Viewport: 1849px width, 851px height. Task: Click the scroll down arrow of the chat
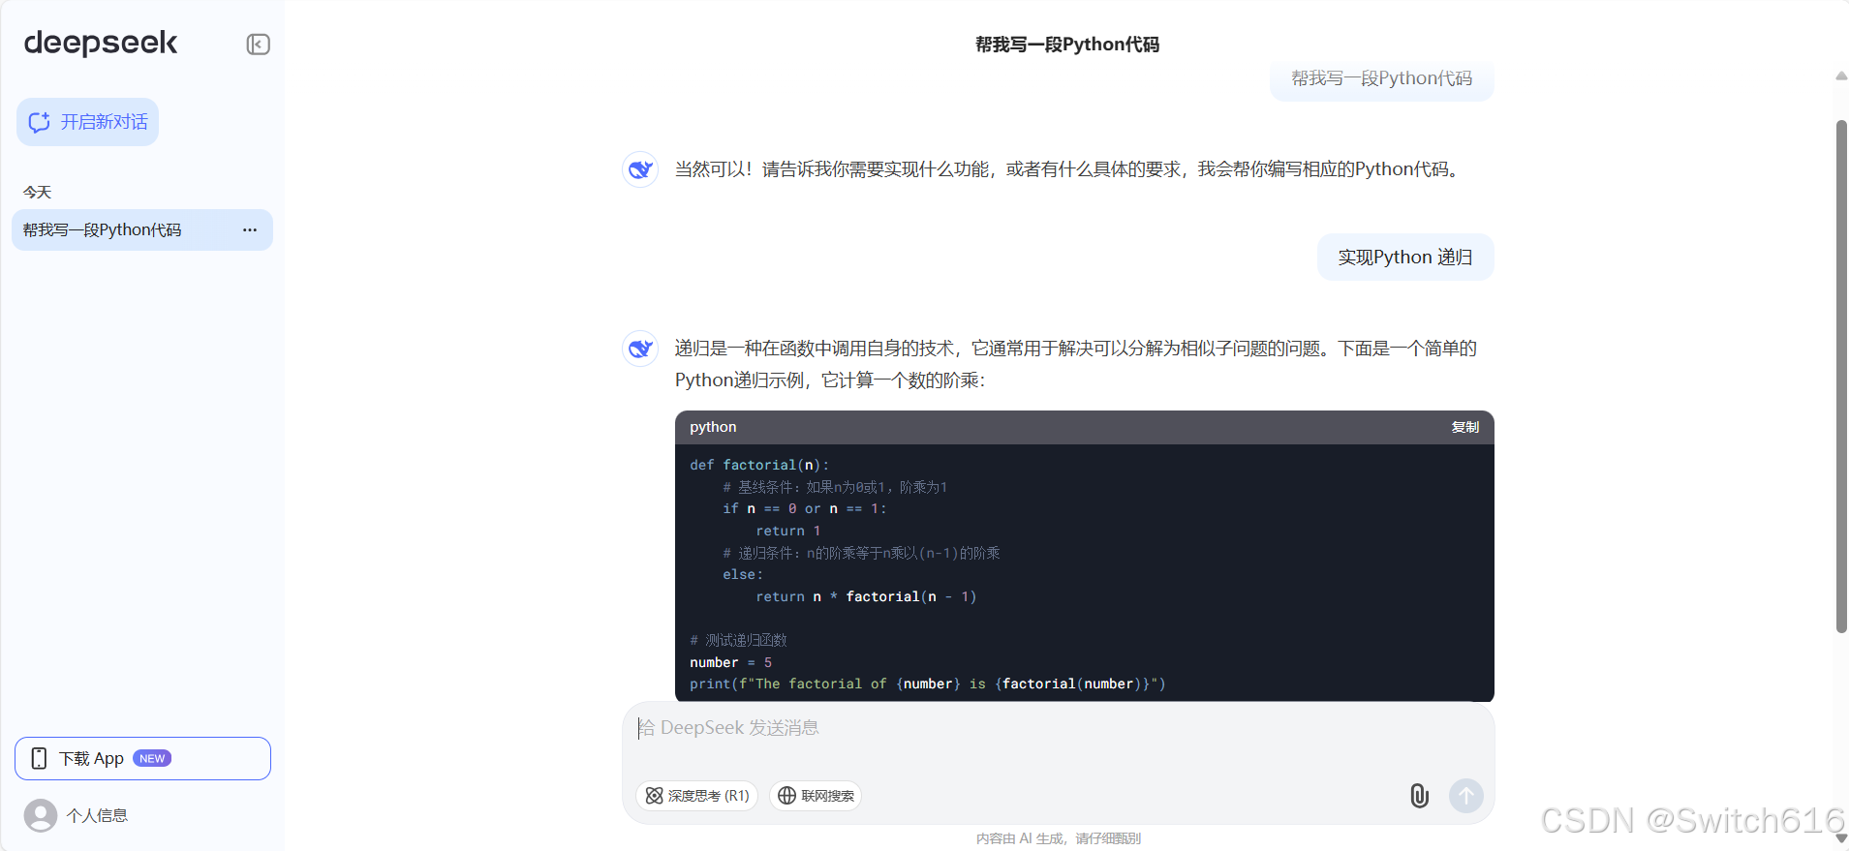(1841, 838)
